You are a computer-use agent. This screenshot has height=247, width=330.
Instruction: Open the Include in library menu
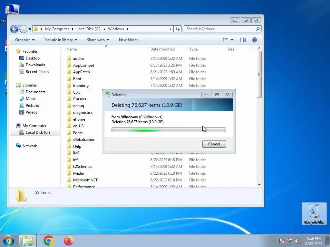point(61,40)
